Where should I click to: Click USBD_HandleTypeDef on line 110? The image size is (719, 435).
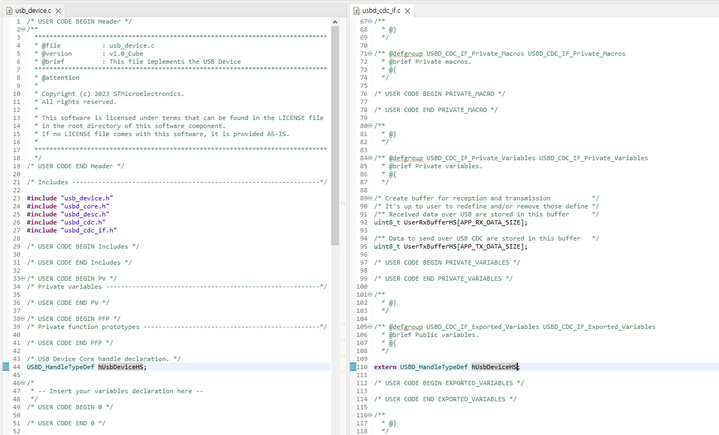[434, 367]
